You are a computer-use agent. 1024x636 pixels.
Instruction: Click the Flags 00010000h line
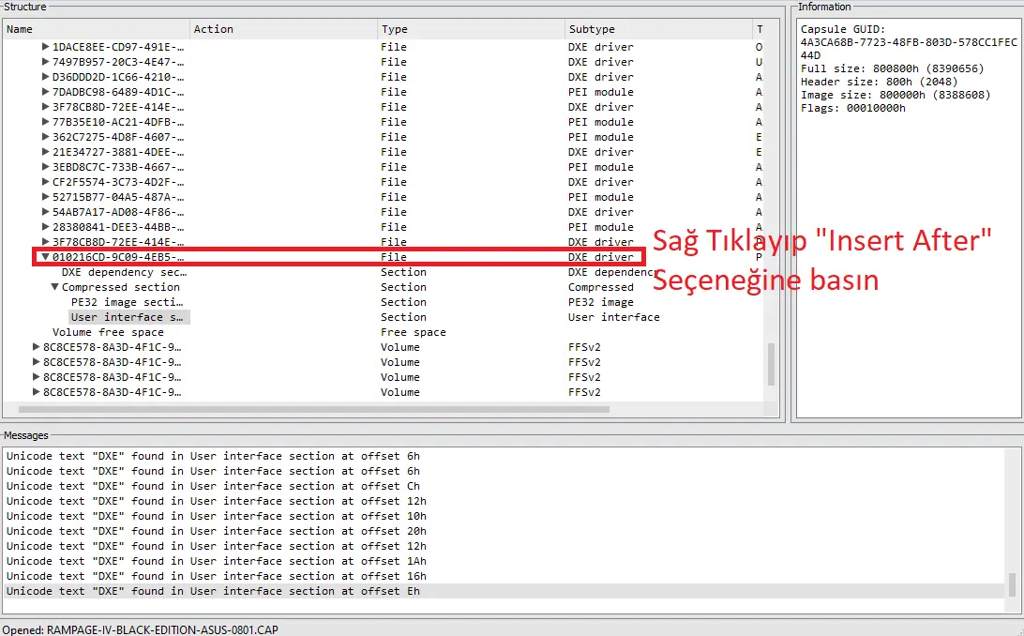(x=853, y=108)
